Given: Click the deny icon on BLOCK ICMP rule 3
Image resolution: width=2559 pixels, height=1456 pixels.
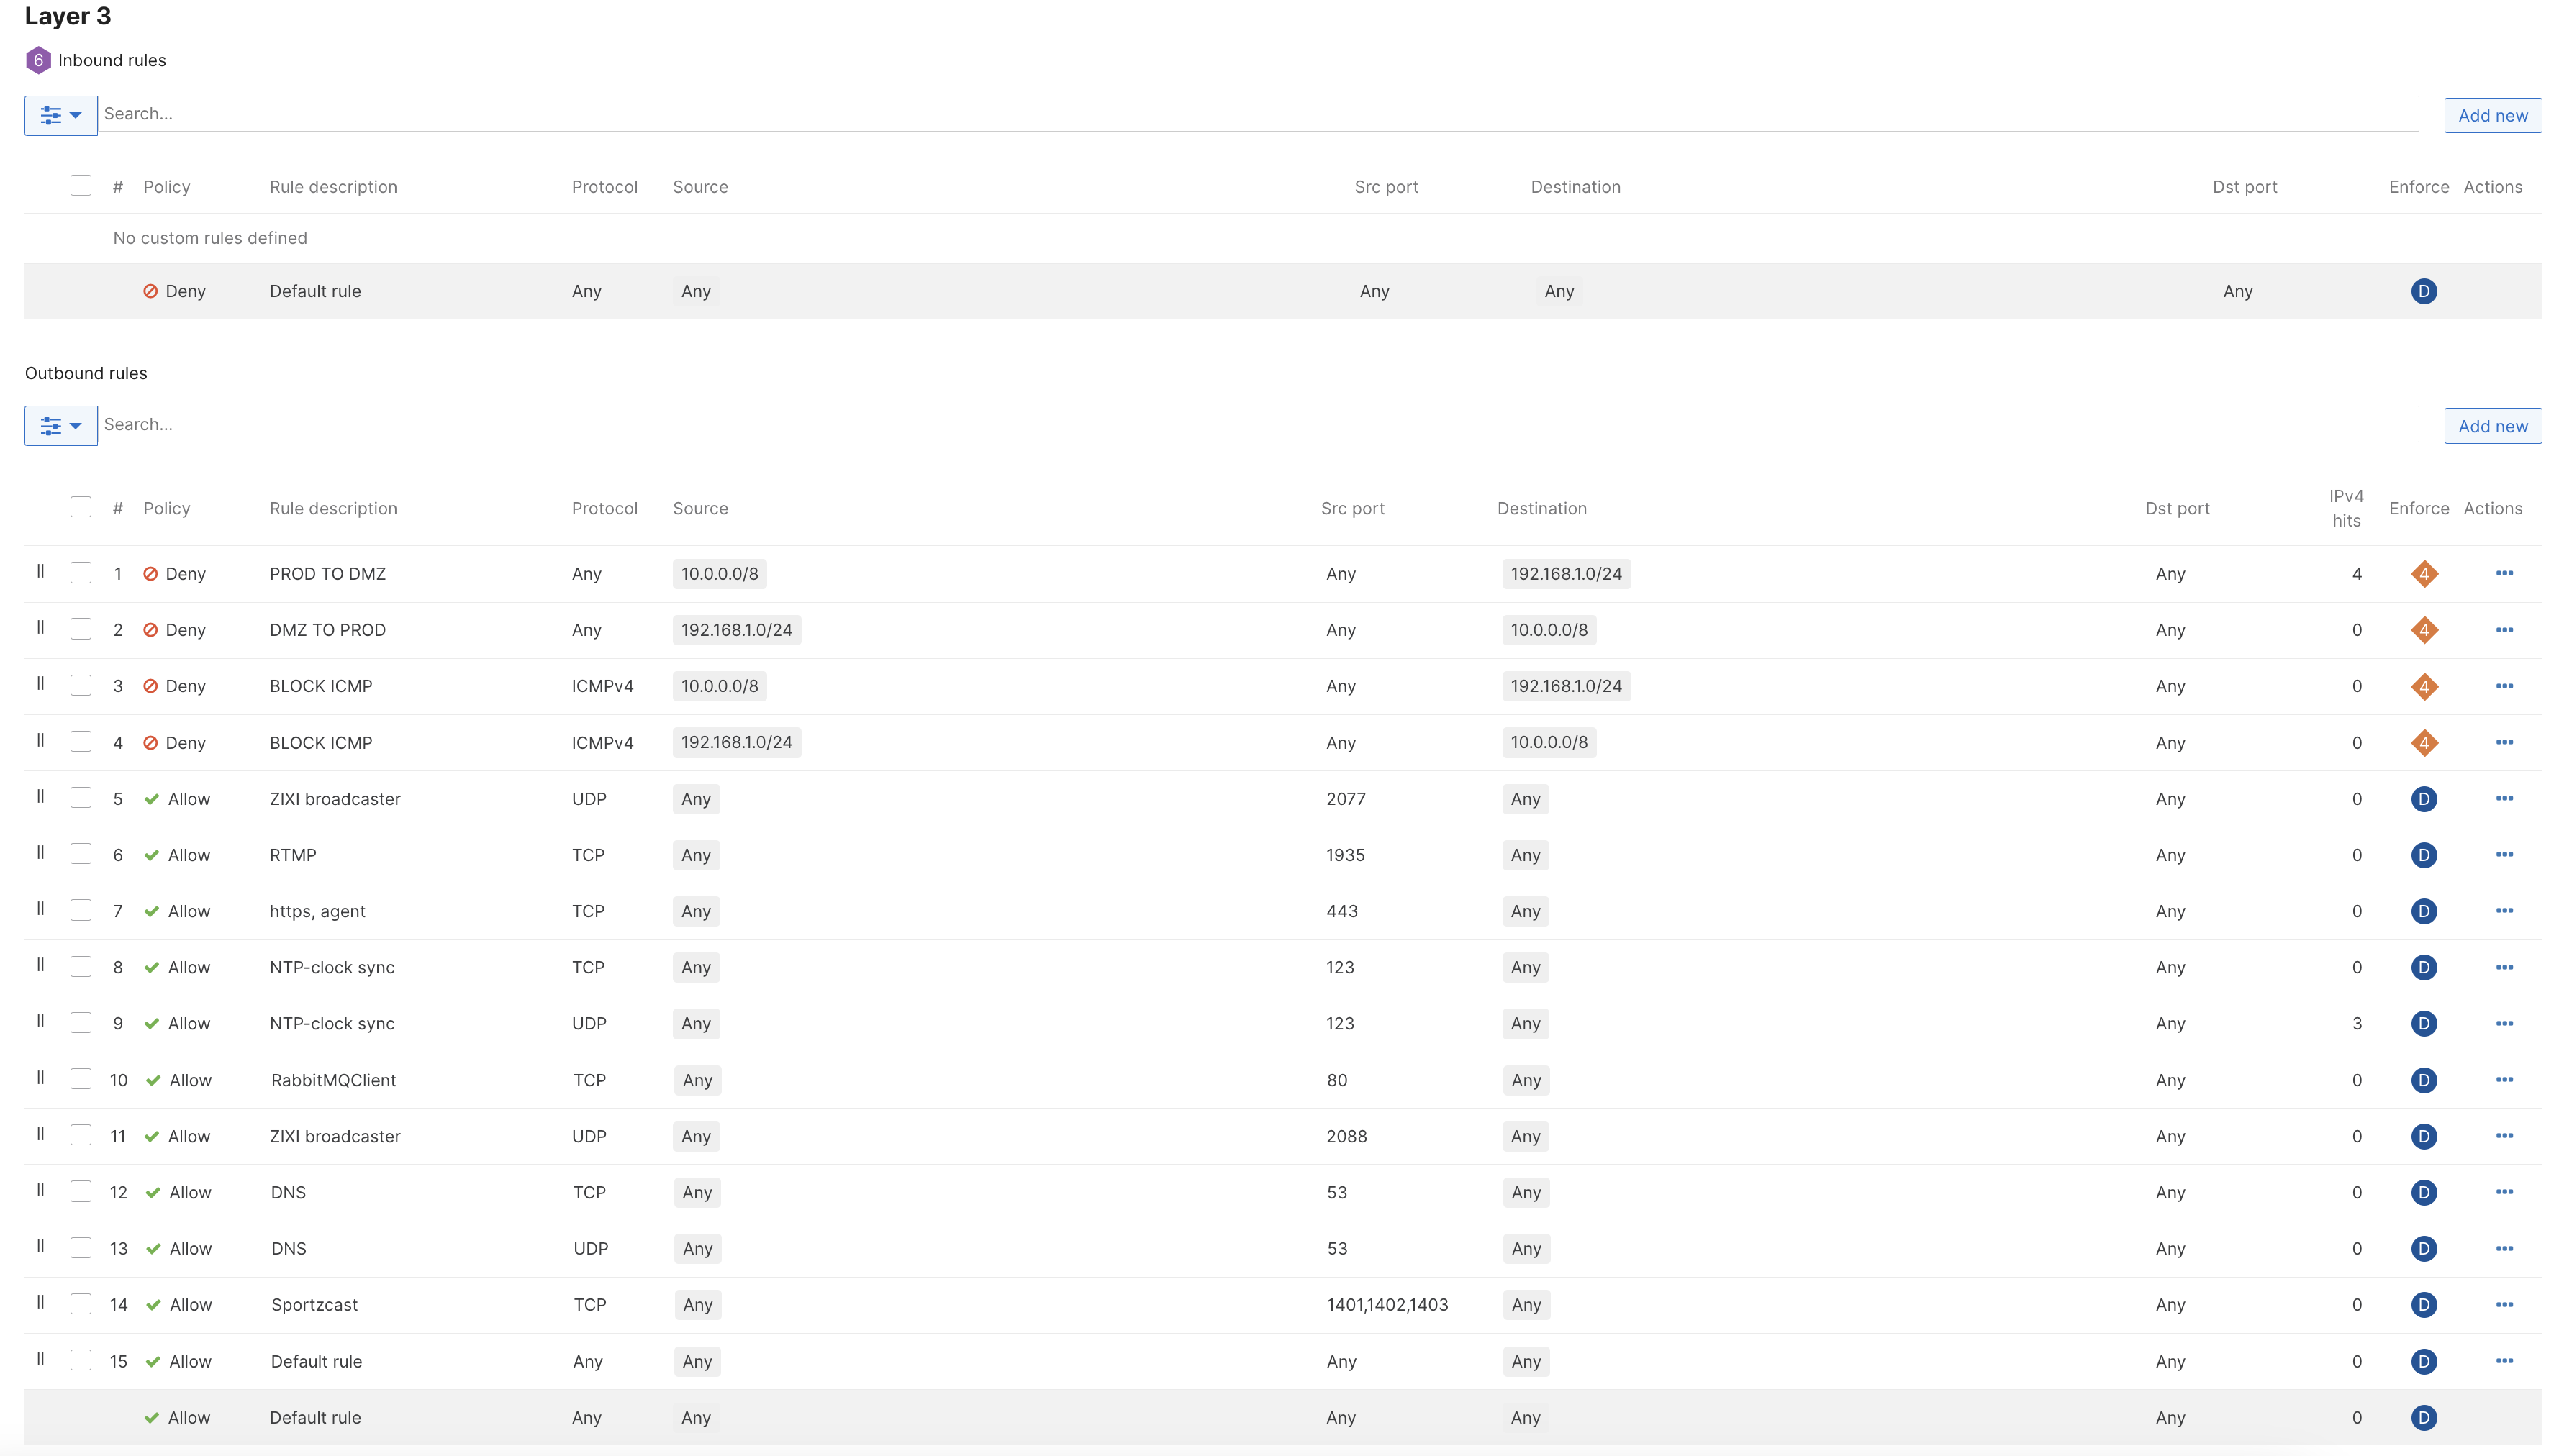Looking at the screenshot, I should (x=152, y=686).
